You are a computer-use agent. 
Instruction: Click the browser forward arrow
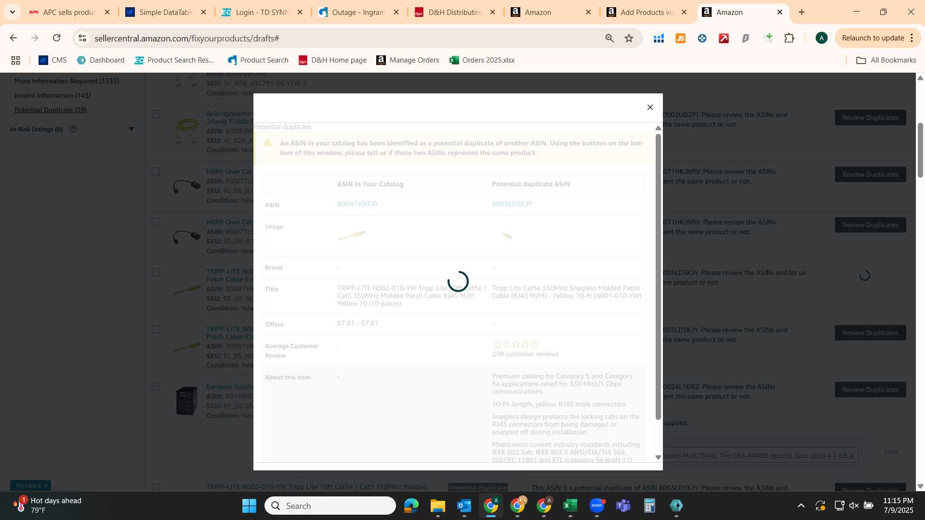click(x=35, y=38)
